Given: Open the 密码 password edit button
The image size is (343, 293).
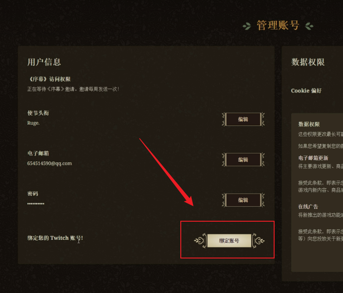Looking at the screenshot, I should (x=243, y=200).
